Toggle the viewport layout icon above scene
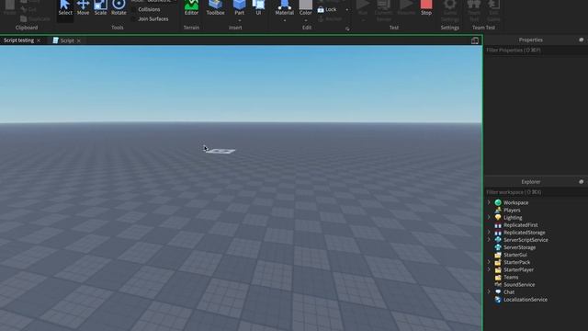Image resolution: width=588 pixels, height=331 pixels. (475, 40)
